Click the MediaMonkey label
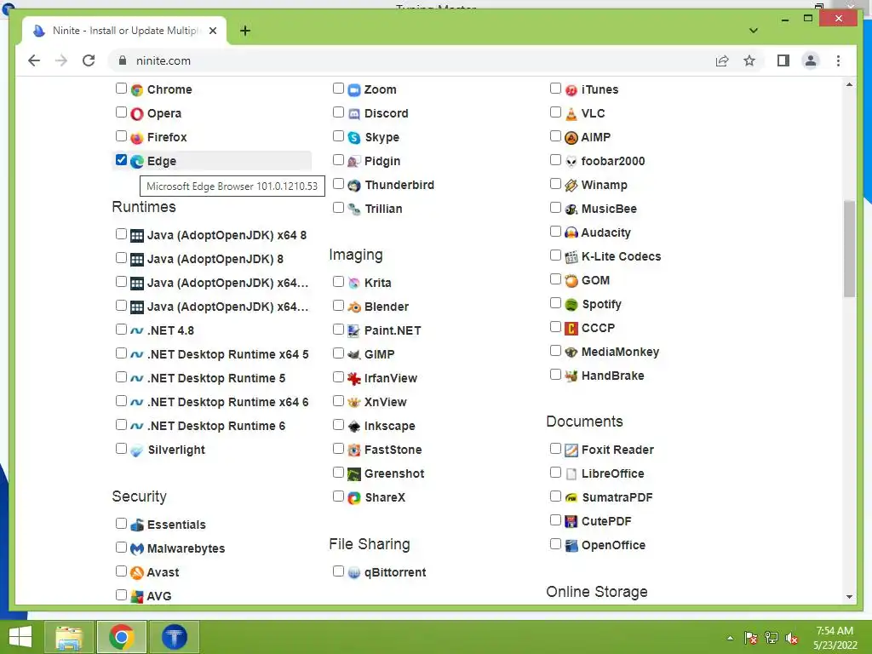Screen dimensions: 872x654 620,352
